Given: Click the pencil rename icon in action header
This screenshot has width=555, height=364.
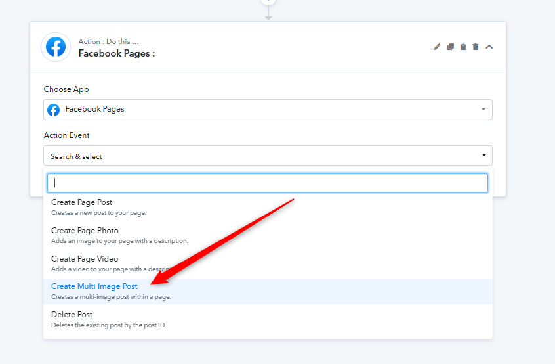Looking at the screenshot, I should [x=437, y=47].
